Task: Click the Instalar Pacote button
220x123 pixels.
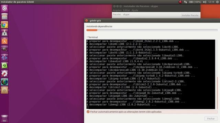Action: [x=190, y=15]
